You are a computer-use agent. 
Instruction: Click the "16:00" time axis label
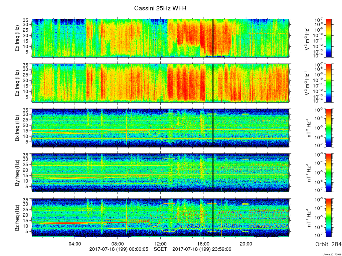click(x=203, y=243)
